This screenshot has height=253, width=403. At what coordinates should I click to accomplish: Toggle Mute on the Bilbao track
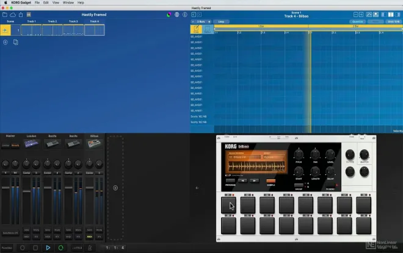99,230
